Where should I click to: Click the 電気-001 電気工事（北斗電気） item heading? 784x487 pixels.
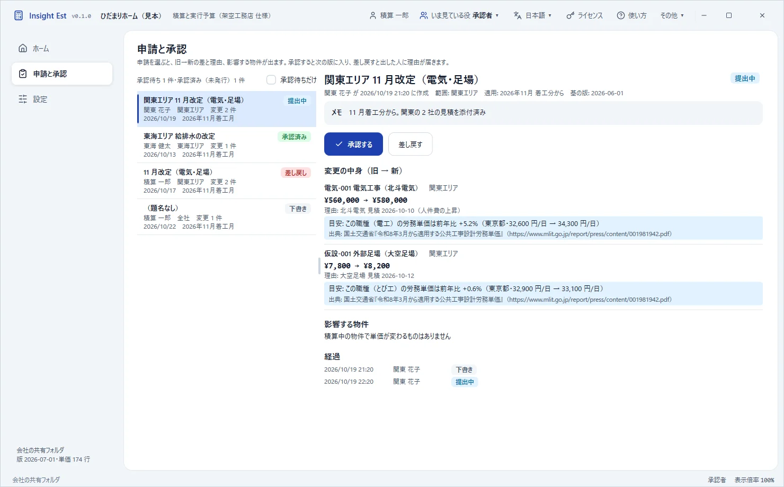coord(371,188)
